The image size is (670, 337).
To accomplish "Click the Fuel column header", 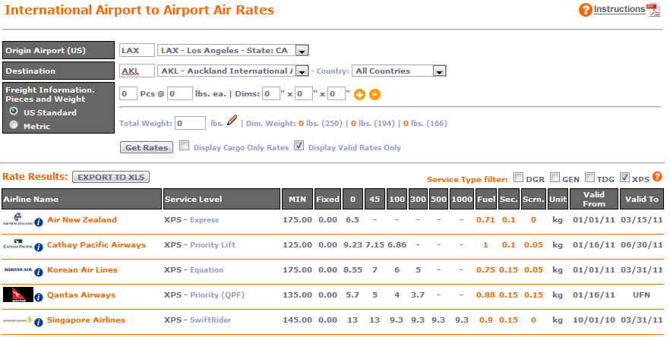I will [486, 199].
